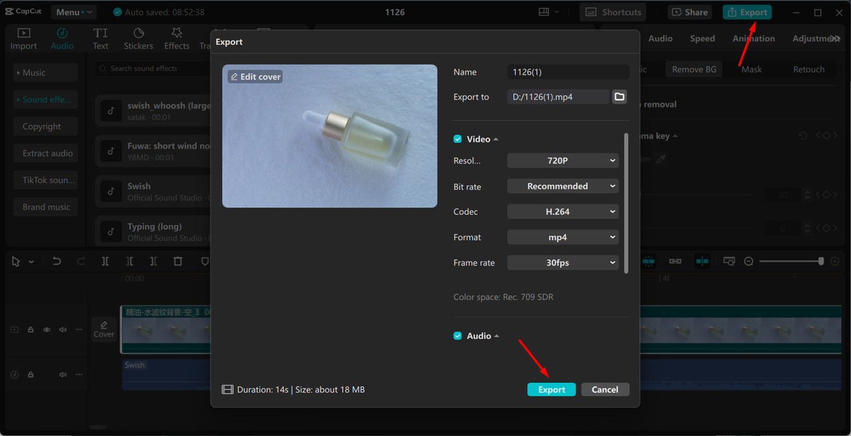Screen dimensions: 851x436
Task: Switch to the Animation tab
Action: click(x=753, y=39)
